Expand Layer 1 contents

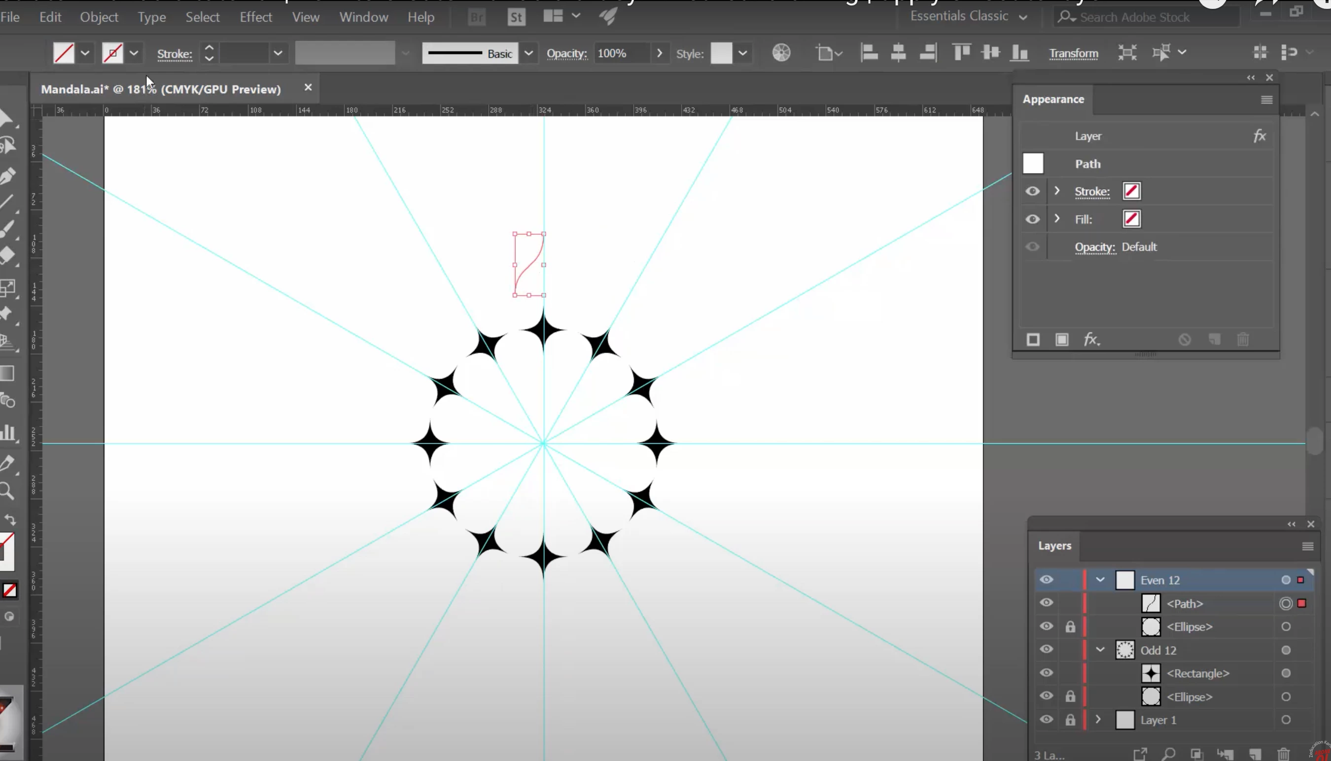(1098, 720)
